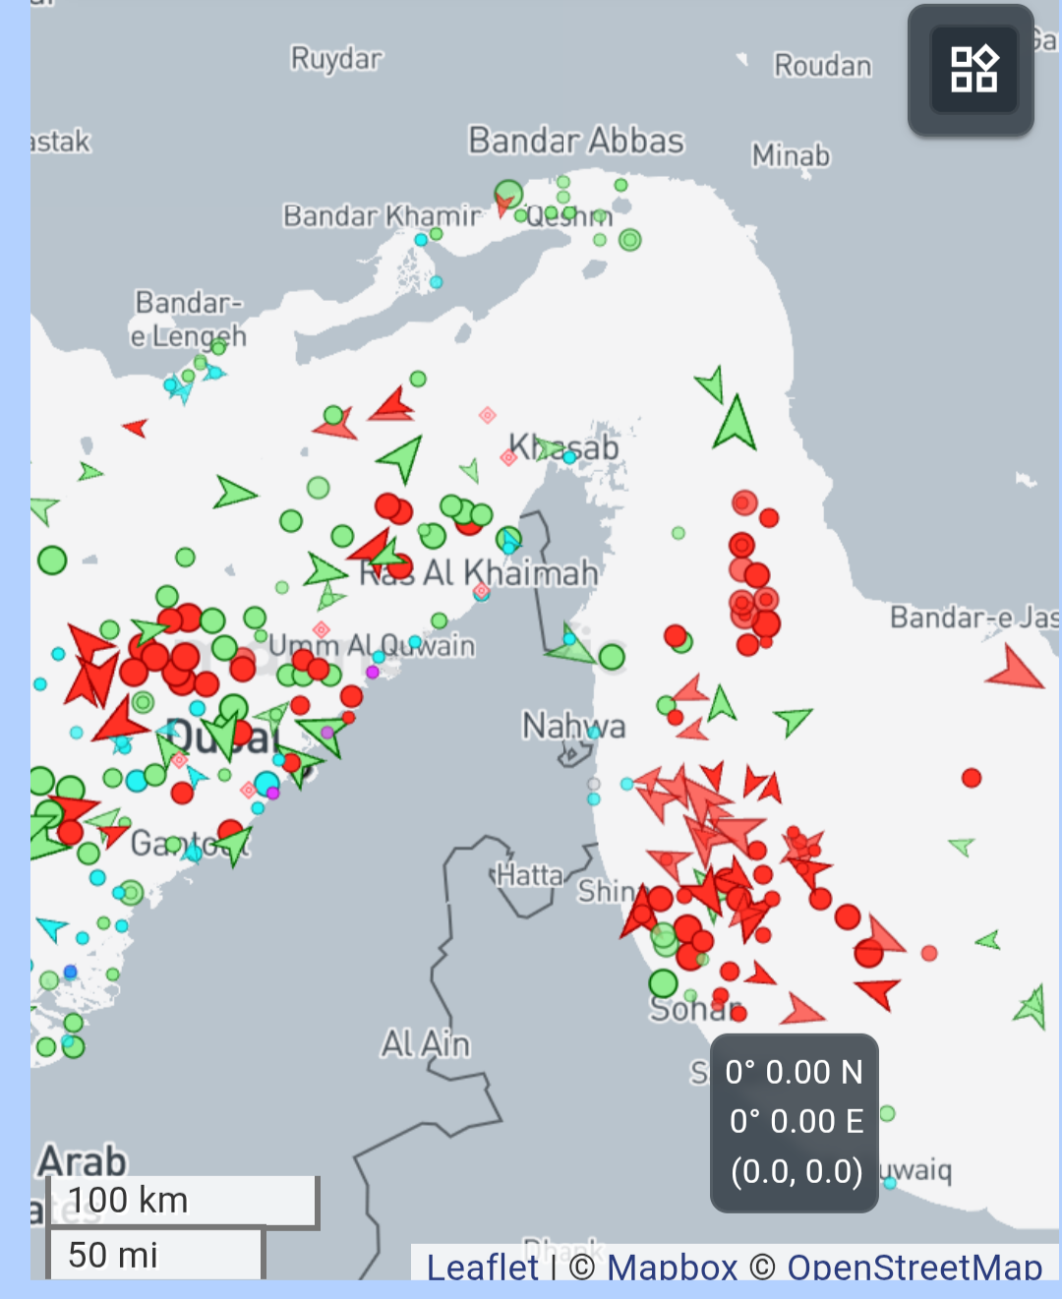This screenshot has height=1299, width=1062.
Task: Select the pink dot vessel east of Sohar
Action: 929,953
